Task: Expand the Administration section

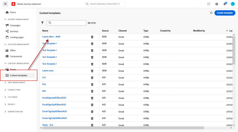Action: point(5,112)
